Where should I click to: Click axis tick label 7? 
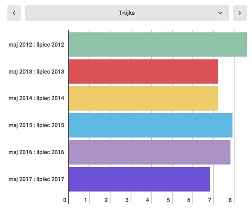tap(210, 200)
